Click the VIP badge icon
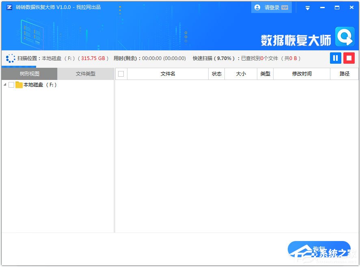Image resolution: width=360 pixels, height=267 pixels. click(x=285, y=8)
